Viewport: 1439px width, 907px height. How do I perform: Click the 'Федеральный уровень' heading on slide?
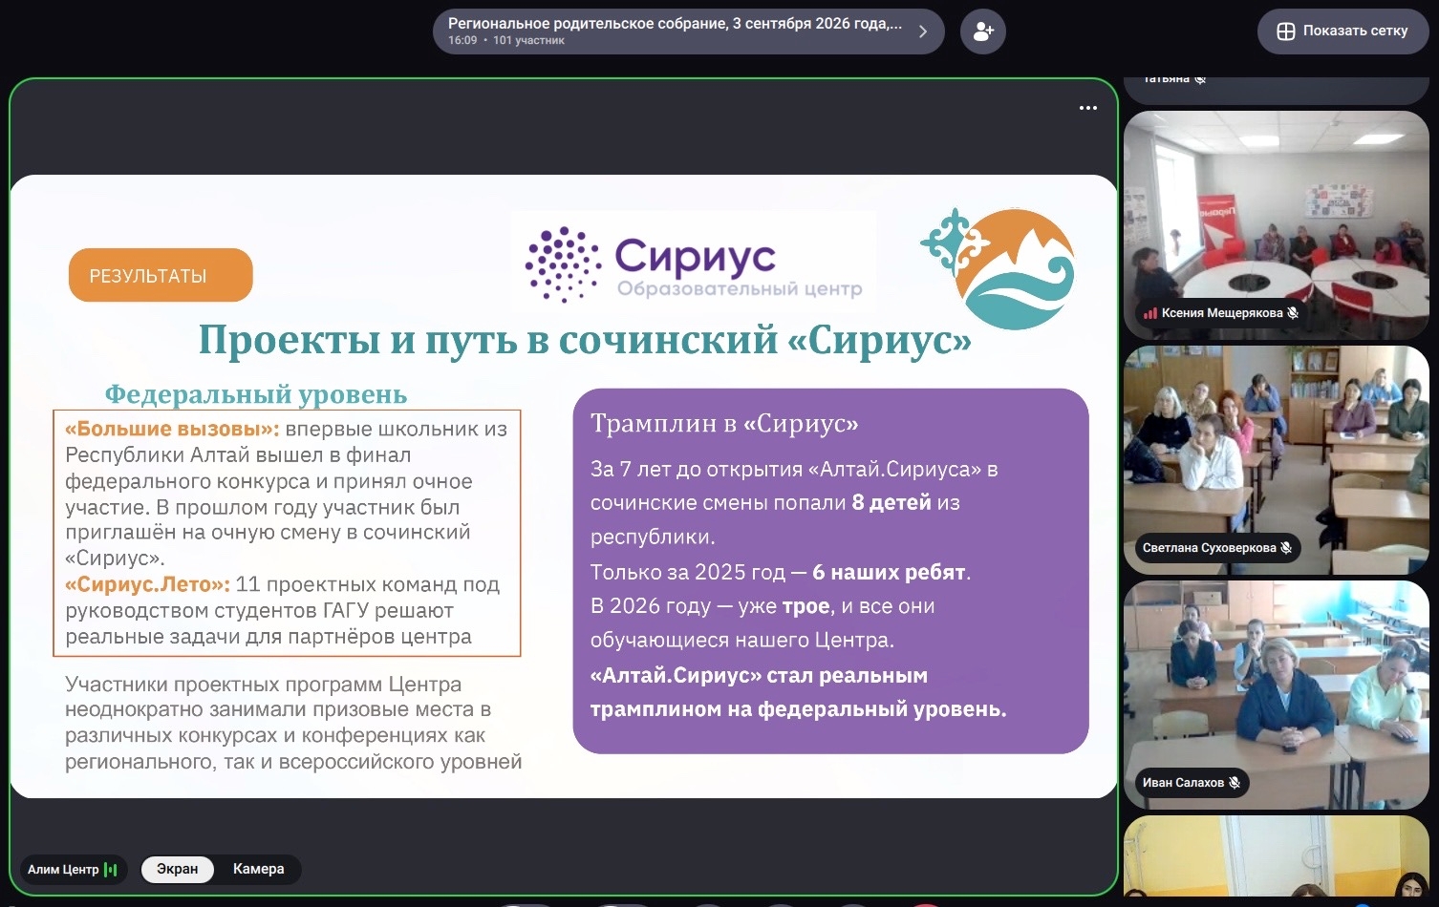256,394
